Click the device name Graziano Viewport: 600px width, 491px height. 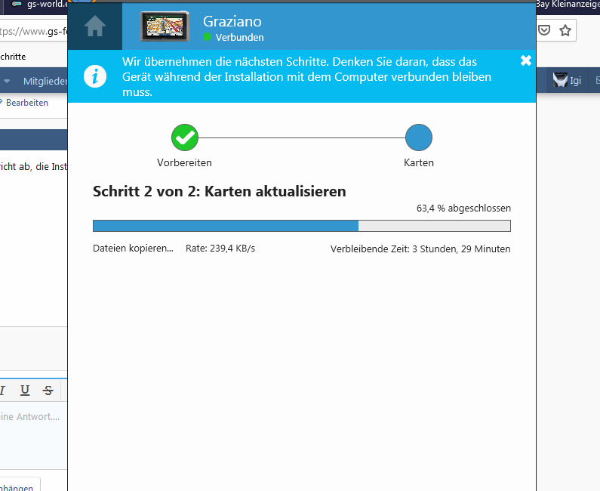[x=232, y=21]
